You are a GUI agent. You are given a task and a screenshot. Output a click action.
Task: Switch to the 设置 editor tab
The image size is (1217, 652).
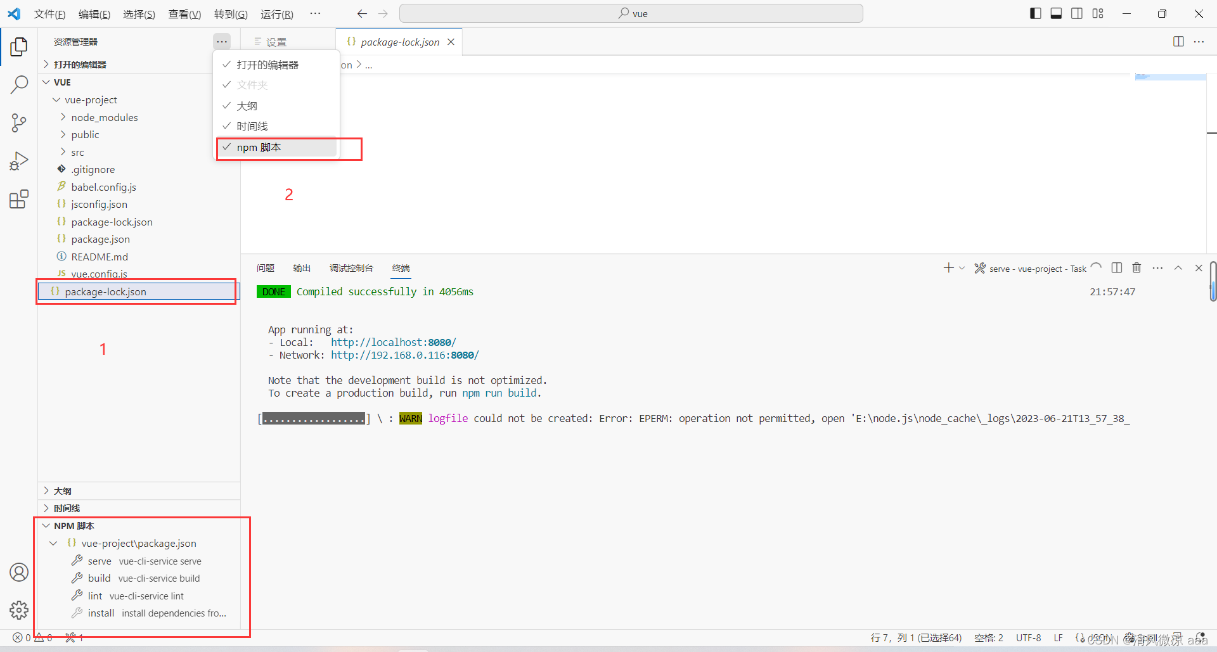(x=288, y=42)
